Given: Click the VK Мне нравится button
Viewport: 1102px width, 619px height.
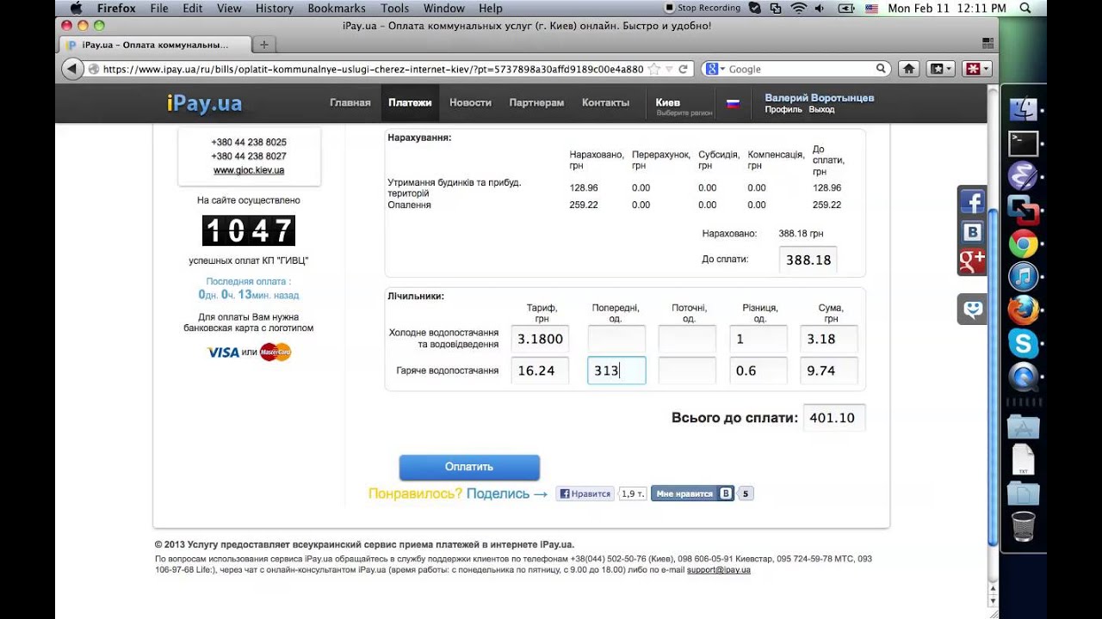Looking at the screenshot, I should click(x=693, y=493).
